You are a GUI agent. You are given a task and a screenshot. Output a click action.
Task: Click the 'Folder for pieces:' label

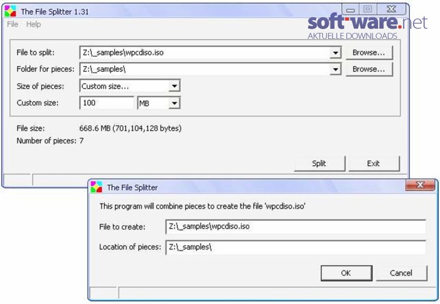pos(46,69)
